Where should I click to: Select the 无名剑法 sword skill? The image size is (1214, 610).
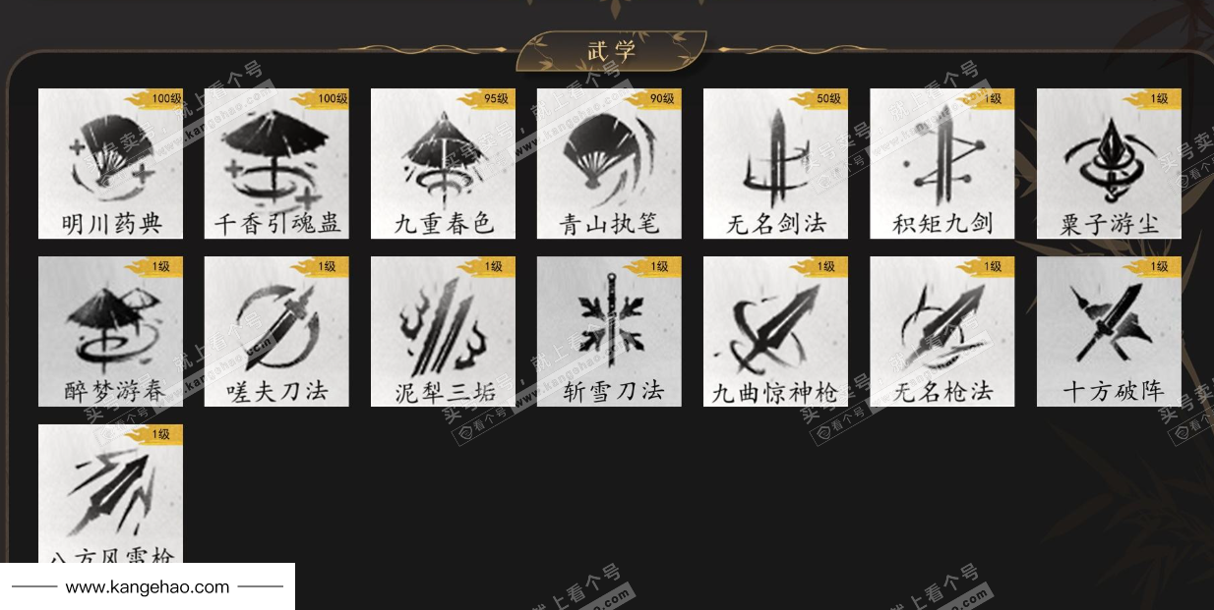tap(775, 163)
